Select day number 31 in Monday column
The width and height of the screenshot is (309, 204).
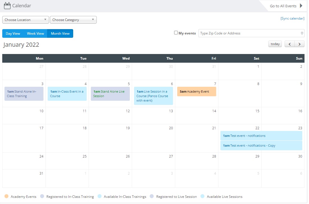[x=41, y=173]
